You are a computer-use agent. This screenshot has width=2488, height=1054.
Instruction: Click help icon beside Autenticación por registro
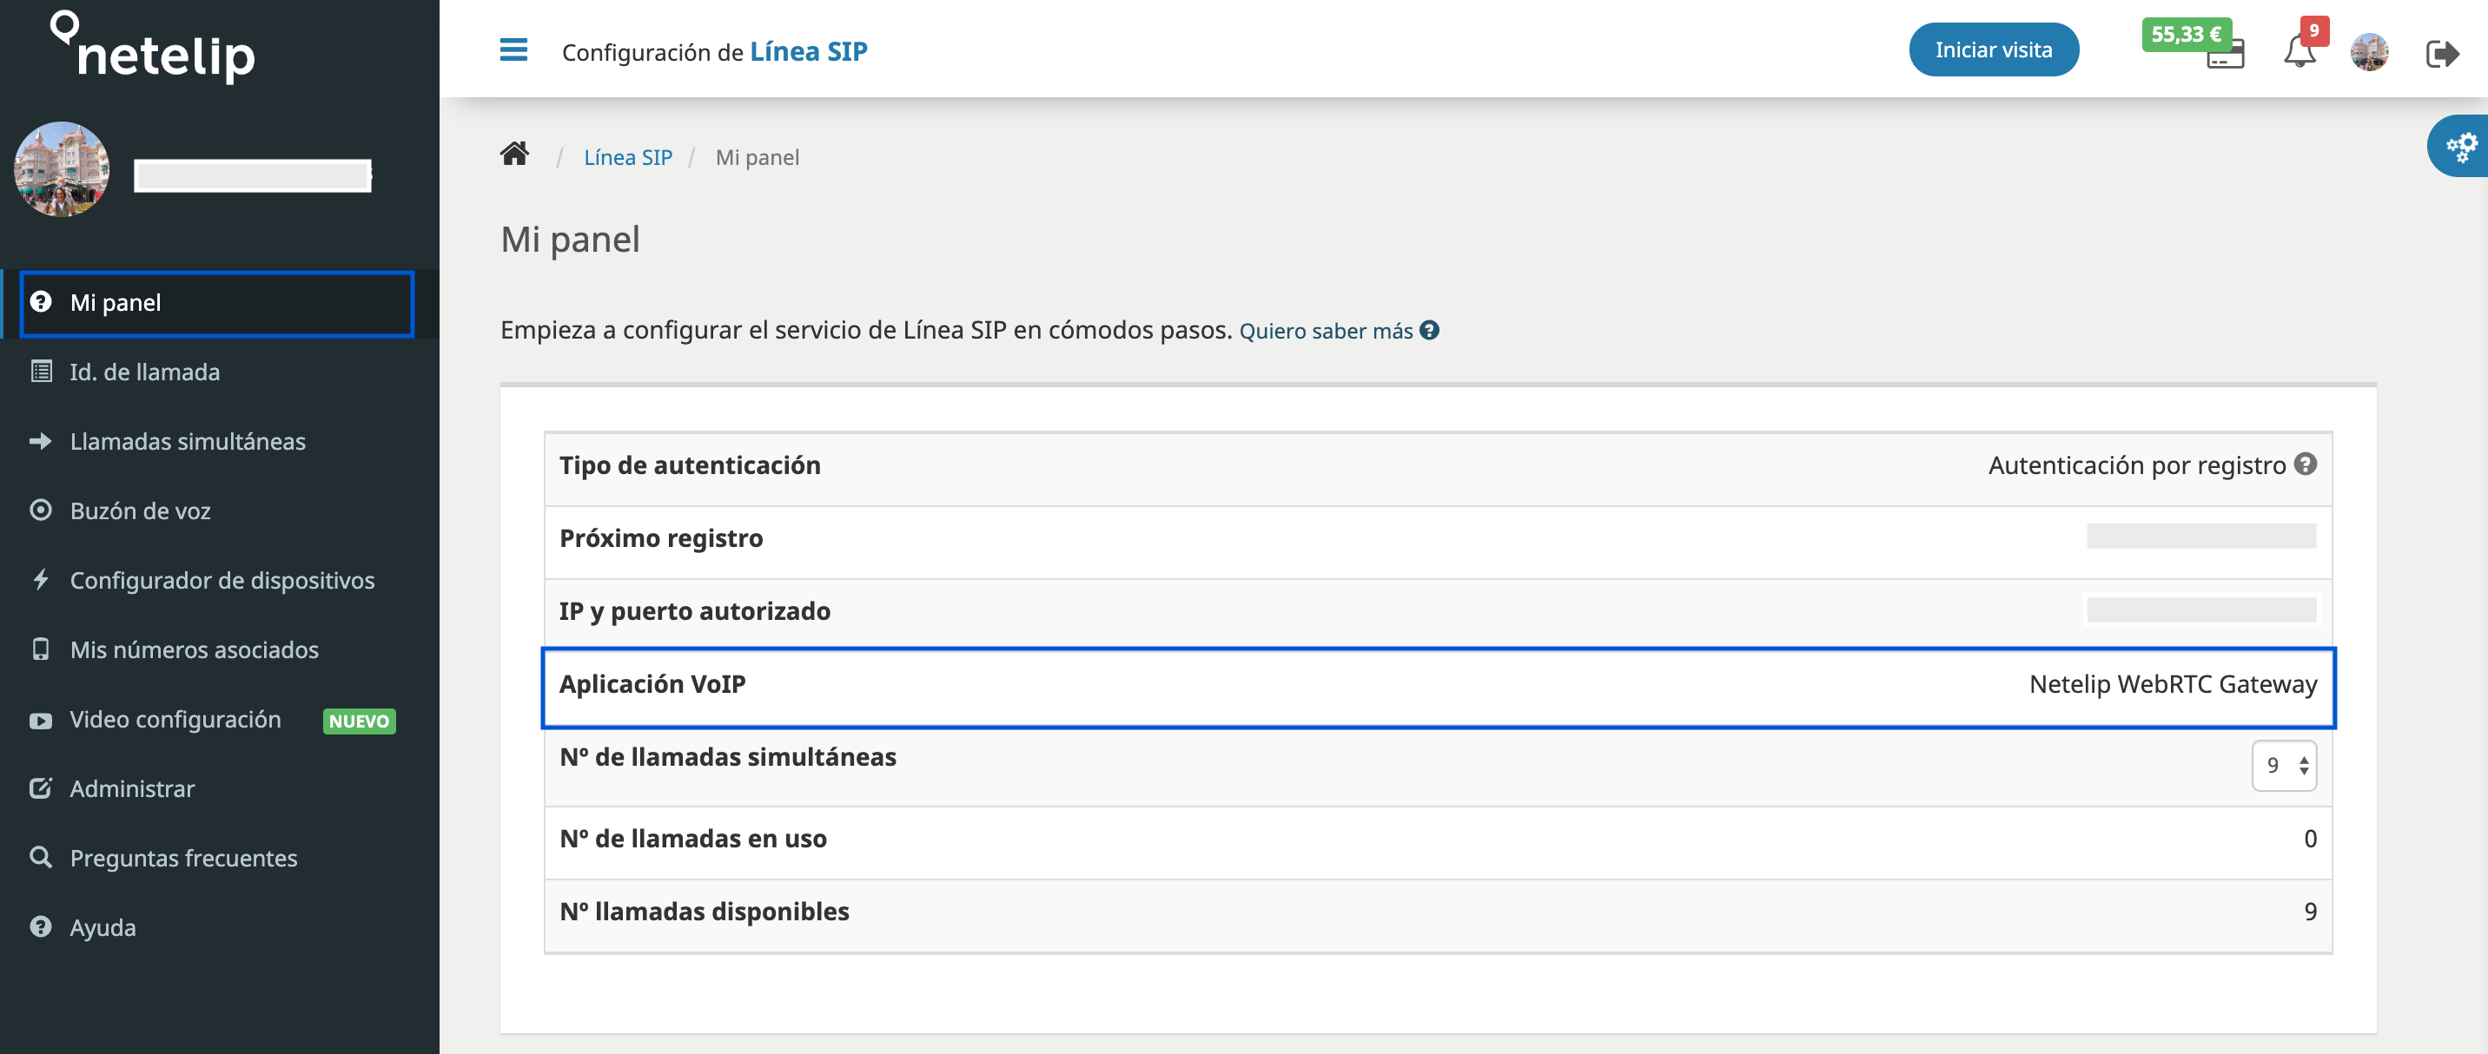(x=2306, y=464)
